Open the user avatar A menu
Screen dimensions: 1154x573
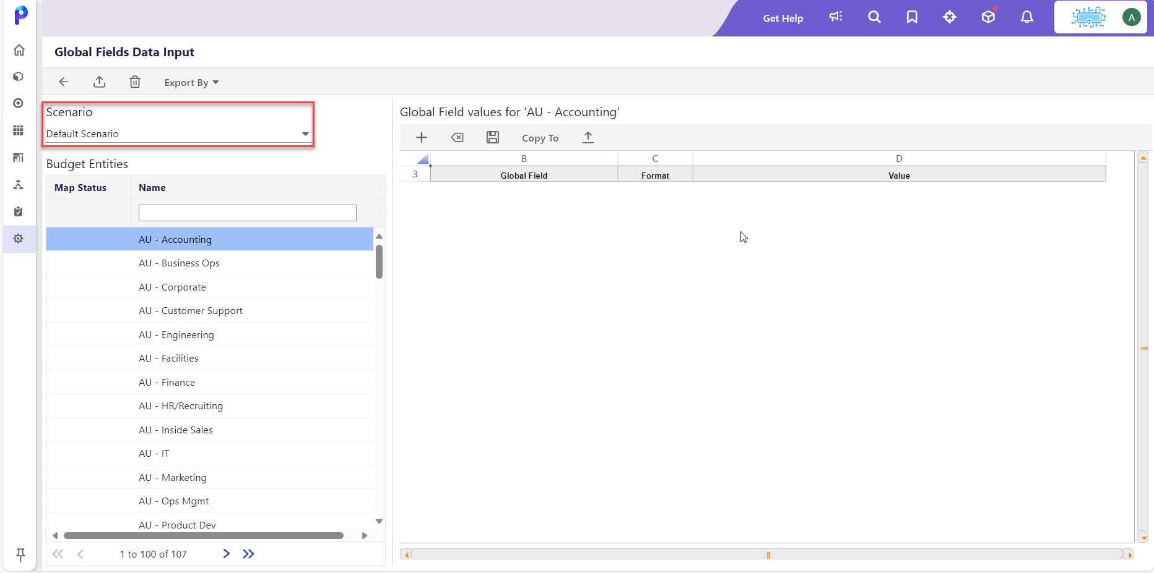1132,17
